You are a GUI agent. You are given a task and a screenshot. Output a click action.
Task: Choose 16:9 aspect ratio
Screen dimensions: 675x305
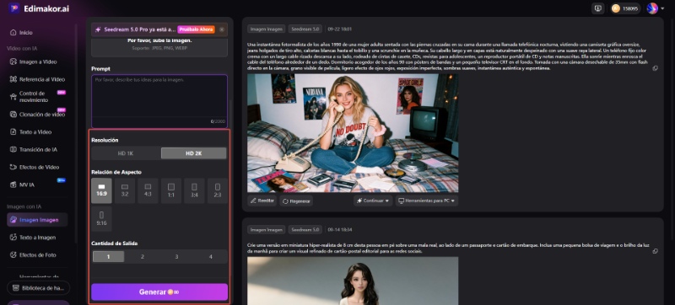[101, 190]
